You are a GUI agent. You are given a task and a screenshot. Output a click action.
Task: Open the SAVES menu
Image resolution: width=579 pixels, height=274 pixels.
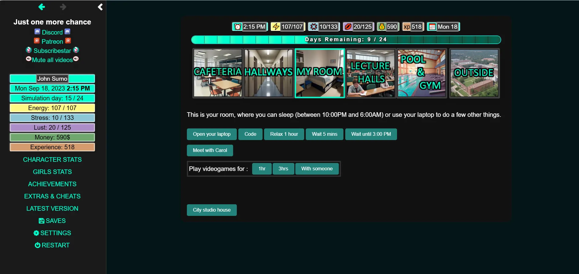click(x=52, y=221)
